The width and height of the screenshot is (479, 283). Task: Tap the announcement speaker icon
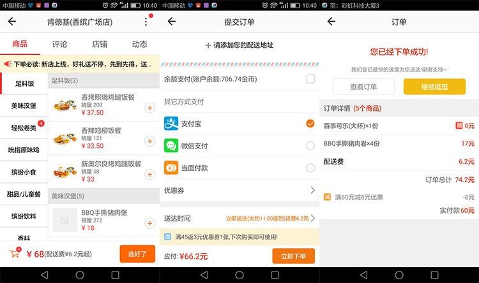tap(8, 64)
